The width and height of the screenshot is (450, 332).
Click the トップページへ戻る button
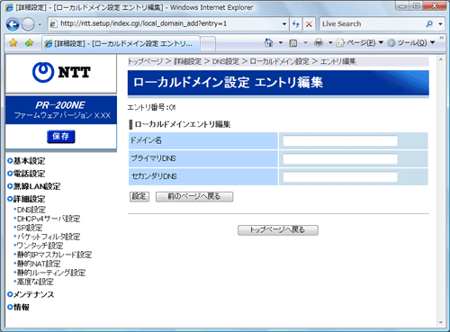(278, 230)
